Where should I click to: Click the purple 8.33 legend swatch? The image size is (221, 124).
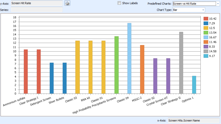[206, 46]
